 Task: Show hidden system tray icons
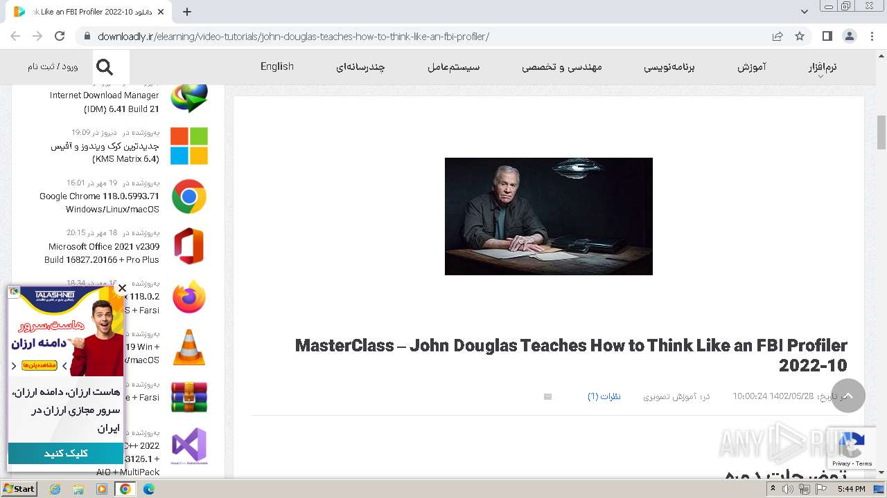773,489
